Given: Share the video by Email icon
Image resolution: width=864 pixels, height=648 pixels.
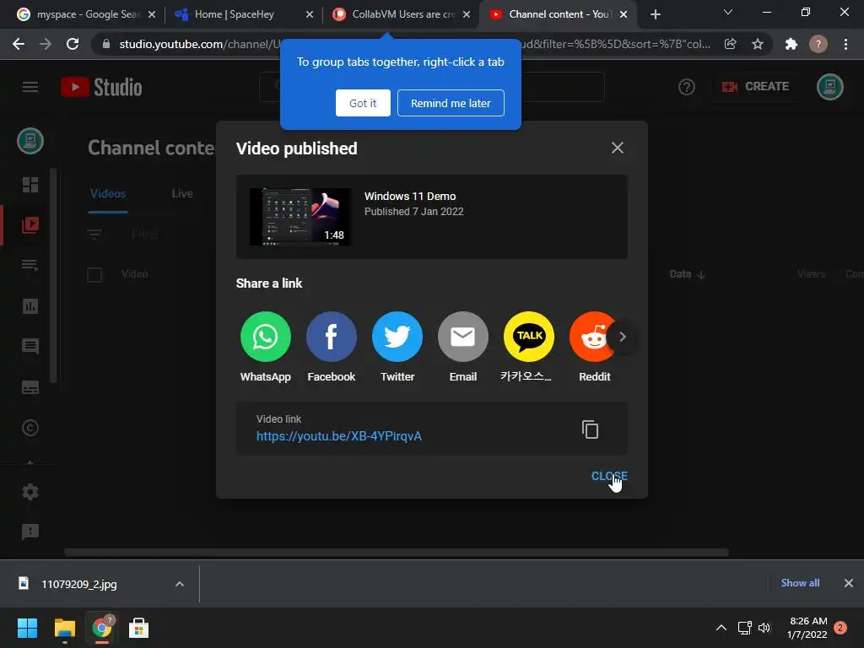Looking at the screenshot, I should point(463,337).
